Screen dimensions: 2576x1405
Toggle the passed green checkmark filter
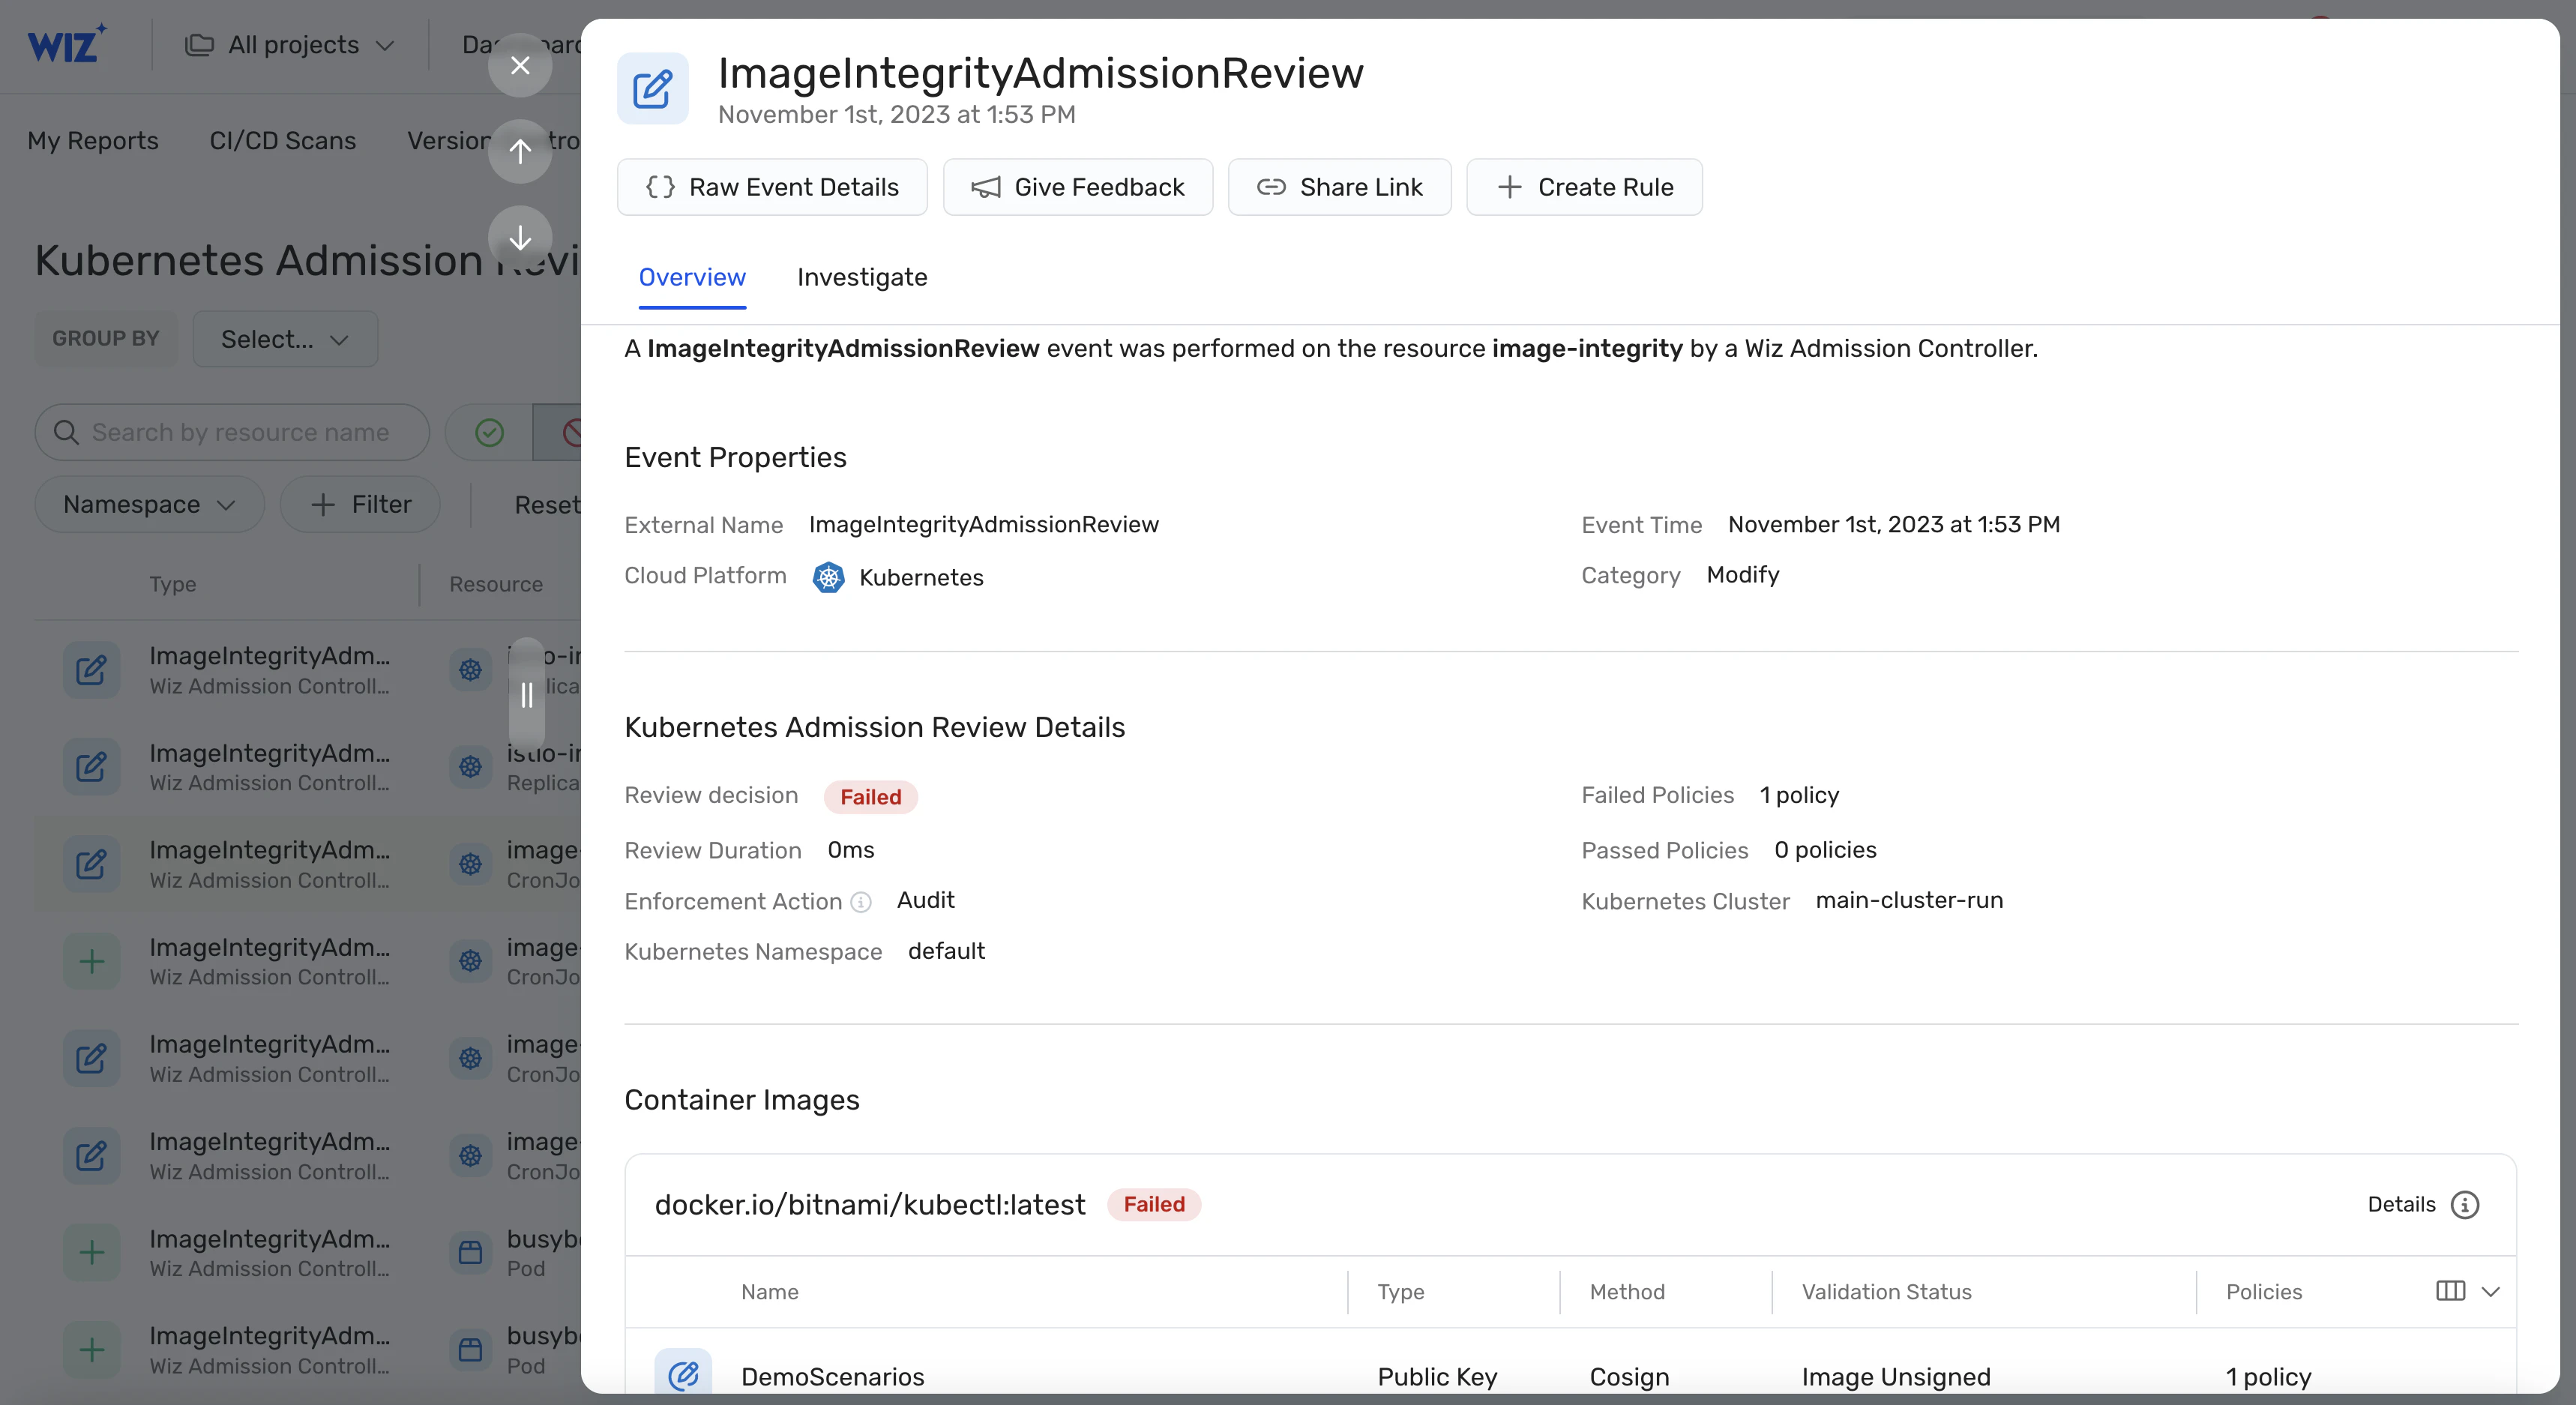489,432
